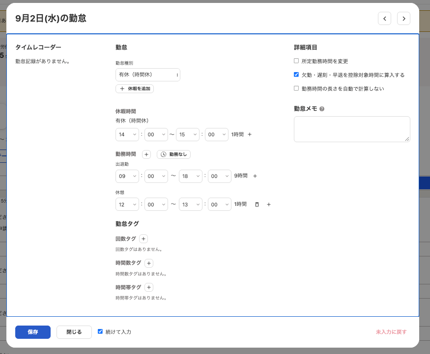
Task: Go to next day with right chevron
Action: (403, 19)
